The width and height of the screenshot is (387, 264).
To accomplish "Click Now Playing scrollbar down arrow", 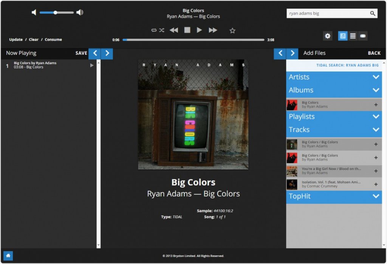I will pos(99,245).
